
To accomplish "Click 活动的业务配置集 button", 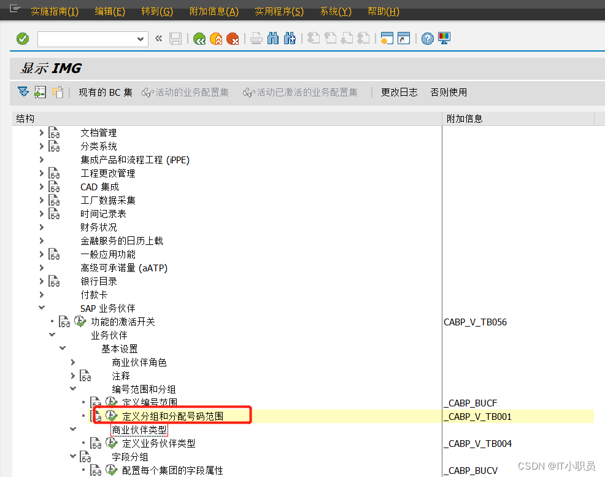I will (x=185, y=92).
